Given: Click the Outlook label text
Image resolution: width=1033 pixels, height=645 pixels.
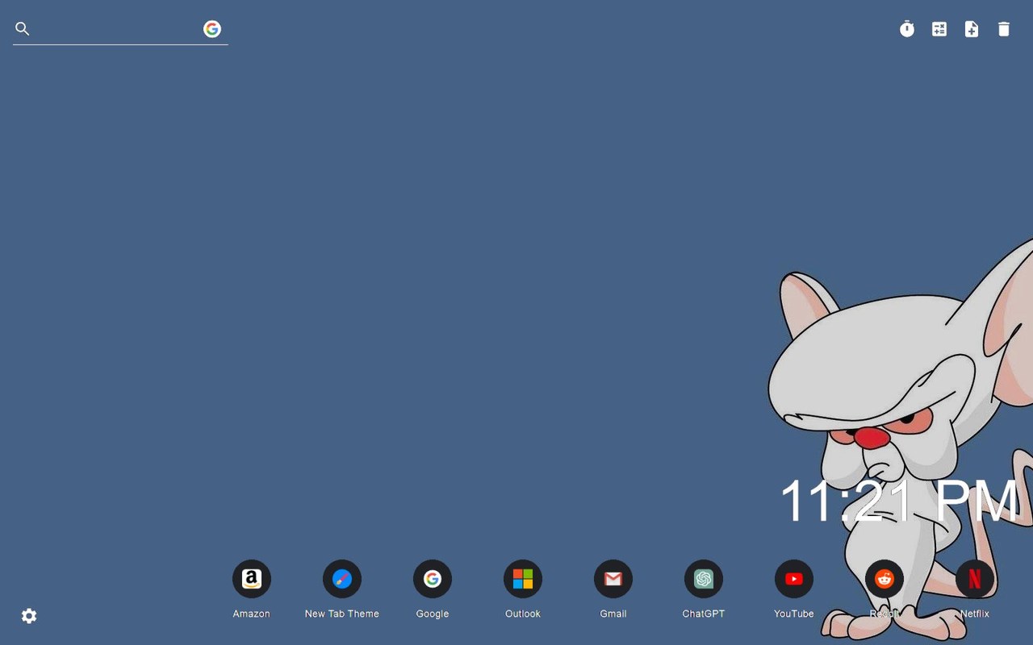Looking at the screenshot, I should click(523, 614).
